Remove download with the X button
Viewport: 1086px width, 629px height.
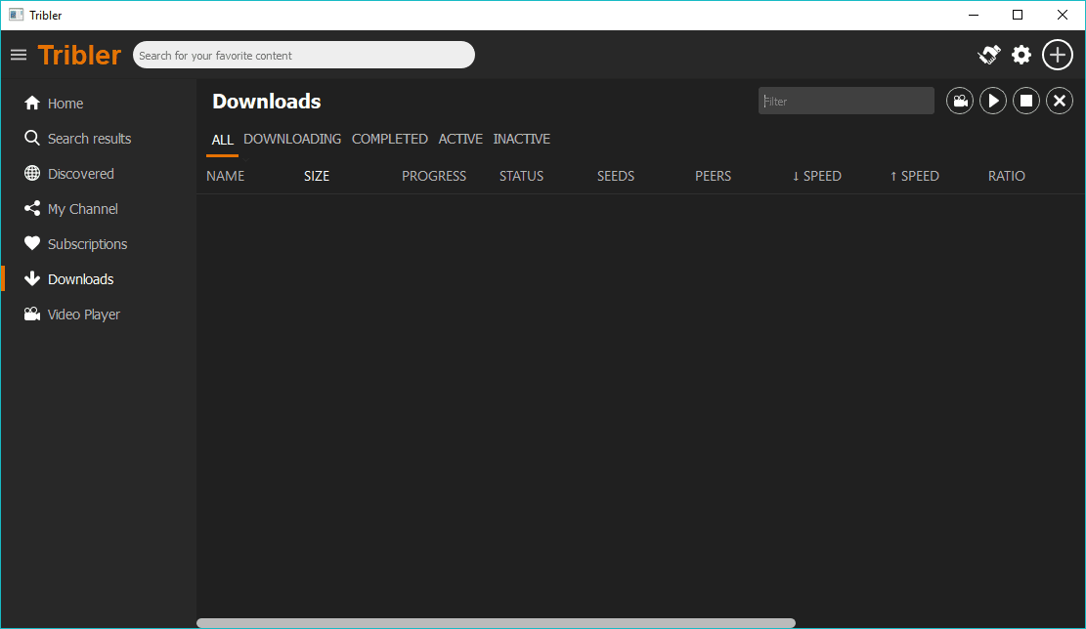click(x=1060, y=101)
